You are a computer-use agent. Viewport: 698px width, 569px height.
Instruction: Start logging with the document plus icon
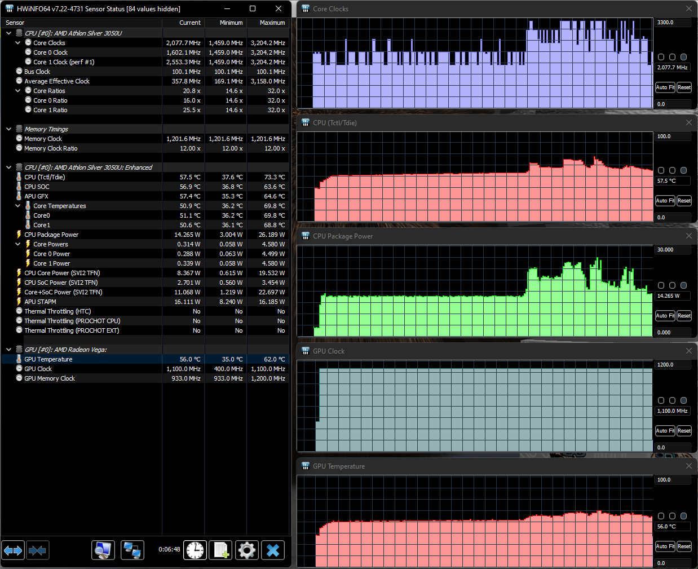tap(220, 550)
